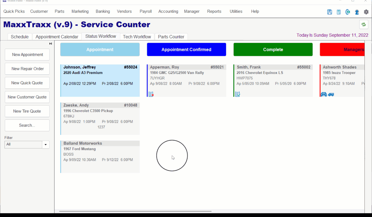Open the Manager menu
The height and width of the screenshot is (217, 372).
(192, 11)
